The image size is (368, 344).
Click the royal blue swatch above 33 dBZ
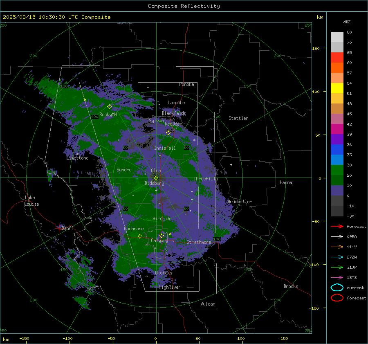click(337, 149)
